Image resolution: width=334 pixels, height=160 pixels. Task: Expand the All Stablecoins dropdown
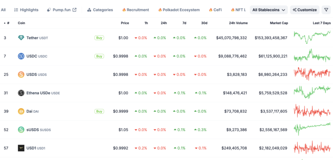pyautogui.click(x=268, y=10)
